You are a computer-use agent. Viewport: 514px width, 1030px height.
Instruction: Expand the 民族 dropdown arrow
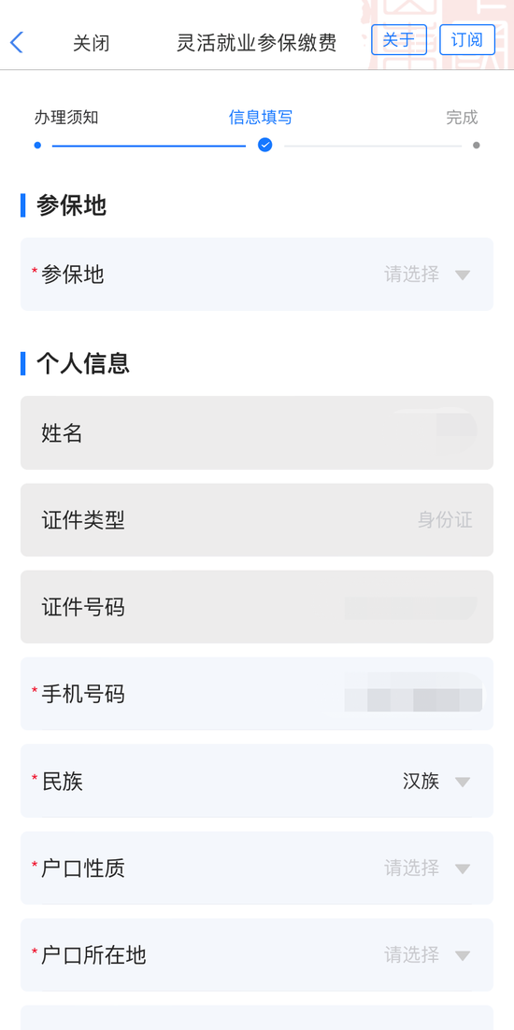463,782
